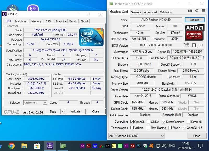The image size is (209, 151).
Task: Click the Close button in GPU-Z
Action: point(197,136)
